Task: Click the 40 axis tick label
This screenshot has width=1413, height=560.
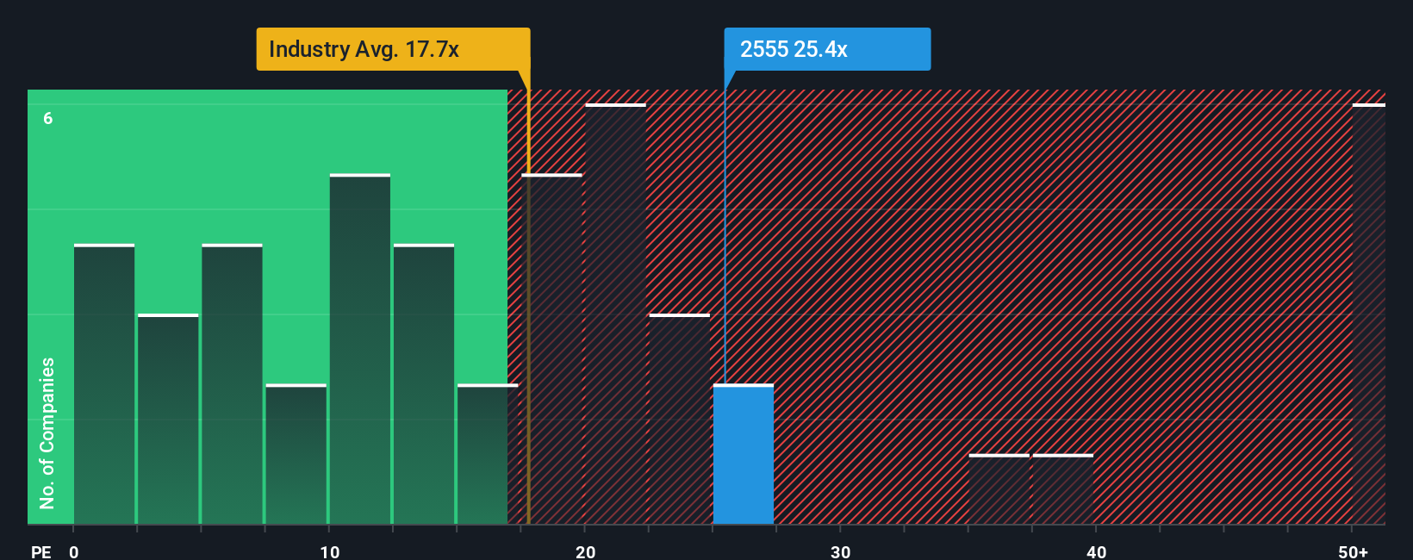Action: click(1097, 551)
